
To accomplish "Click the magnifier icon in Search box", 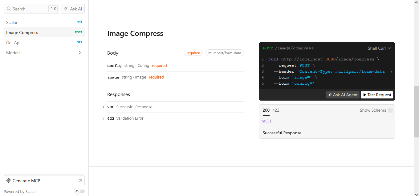I will point(9,9).
